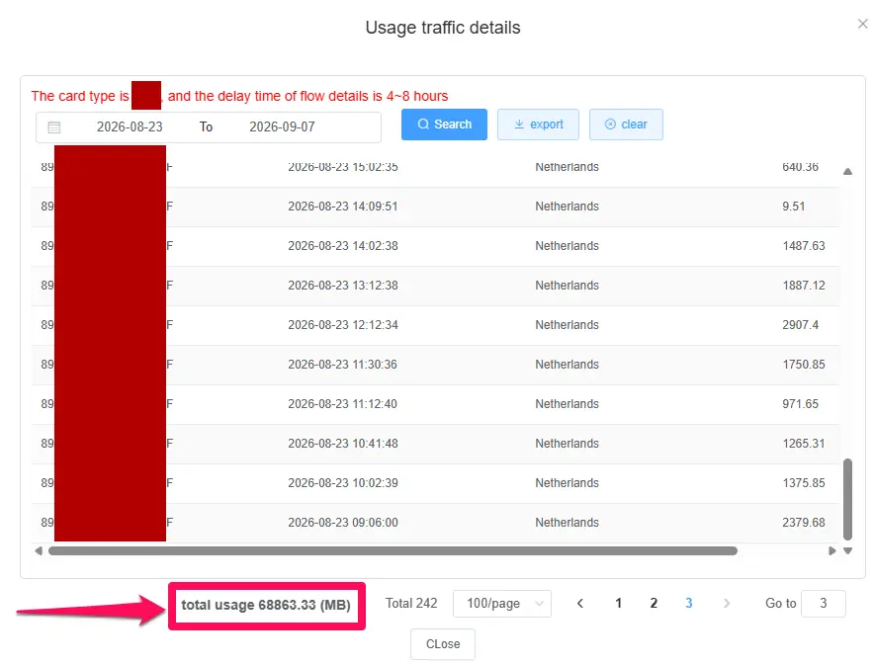Export the traffic details

click(x=538, y=125)
